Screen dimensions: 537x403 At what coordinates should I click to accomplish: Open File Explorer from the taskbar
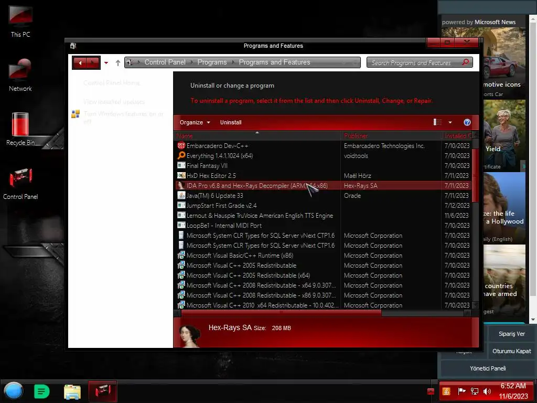click(x=72, y=391)
